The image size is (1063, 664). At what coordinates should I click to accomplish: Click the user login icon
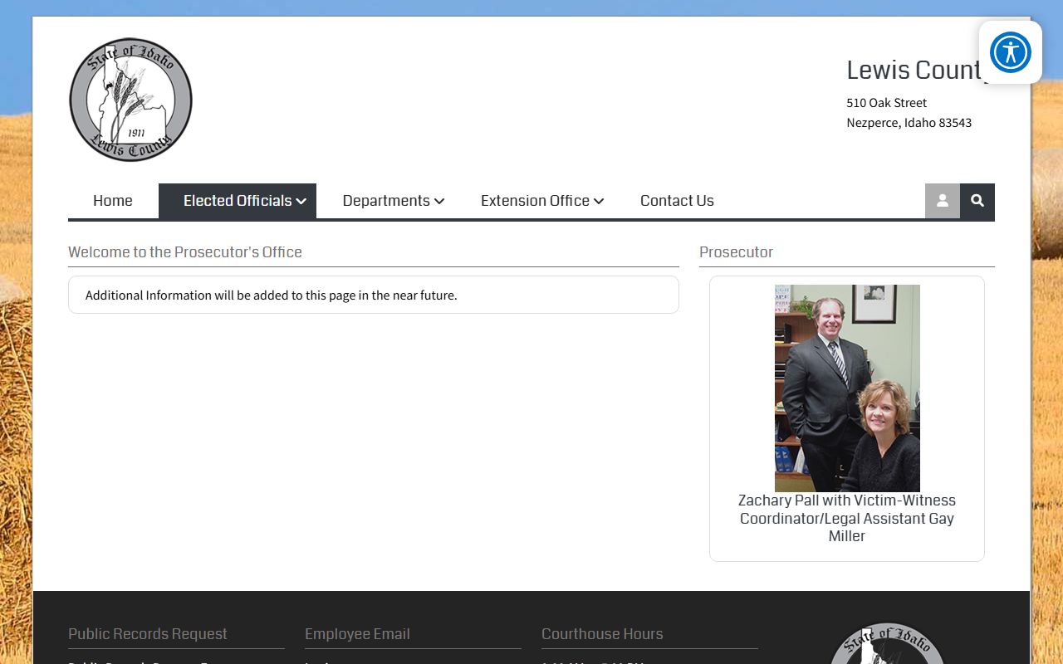[x=943, y=201]
